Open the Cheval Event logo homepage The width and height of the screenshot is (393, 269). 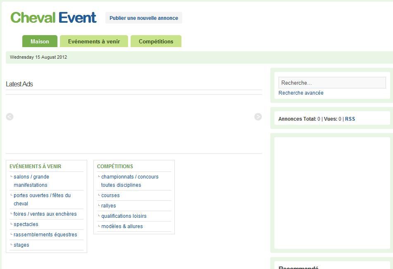coord(53,18)
